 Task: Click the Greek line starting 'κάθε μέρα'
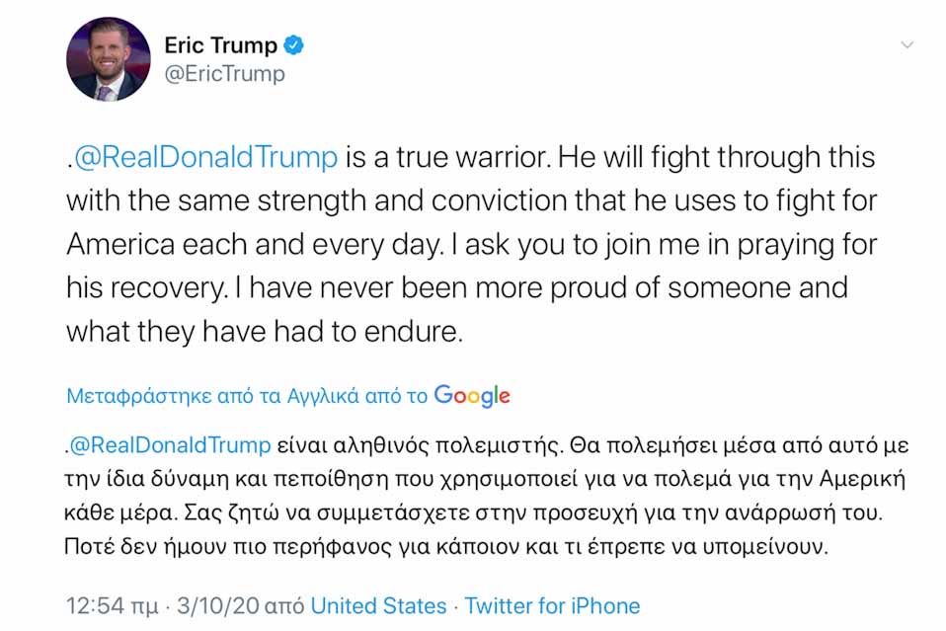click(x=474, y=513)
